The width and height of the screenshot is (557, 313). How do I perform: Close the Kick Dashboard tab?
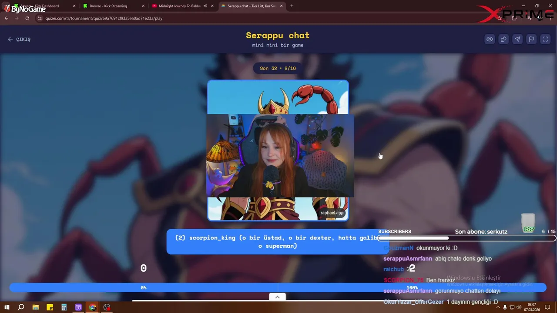click(x=74, y=6)
